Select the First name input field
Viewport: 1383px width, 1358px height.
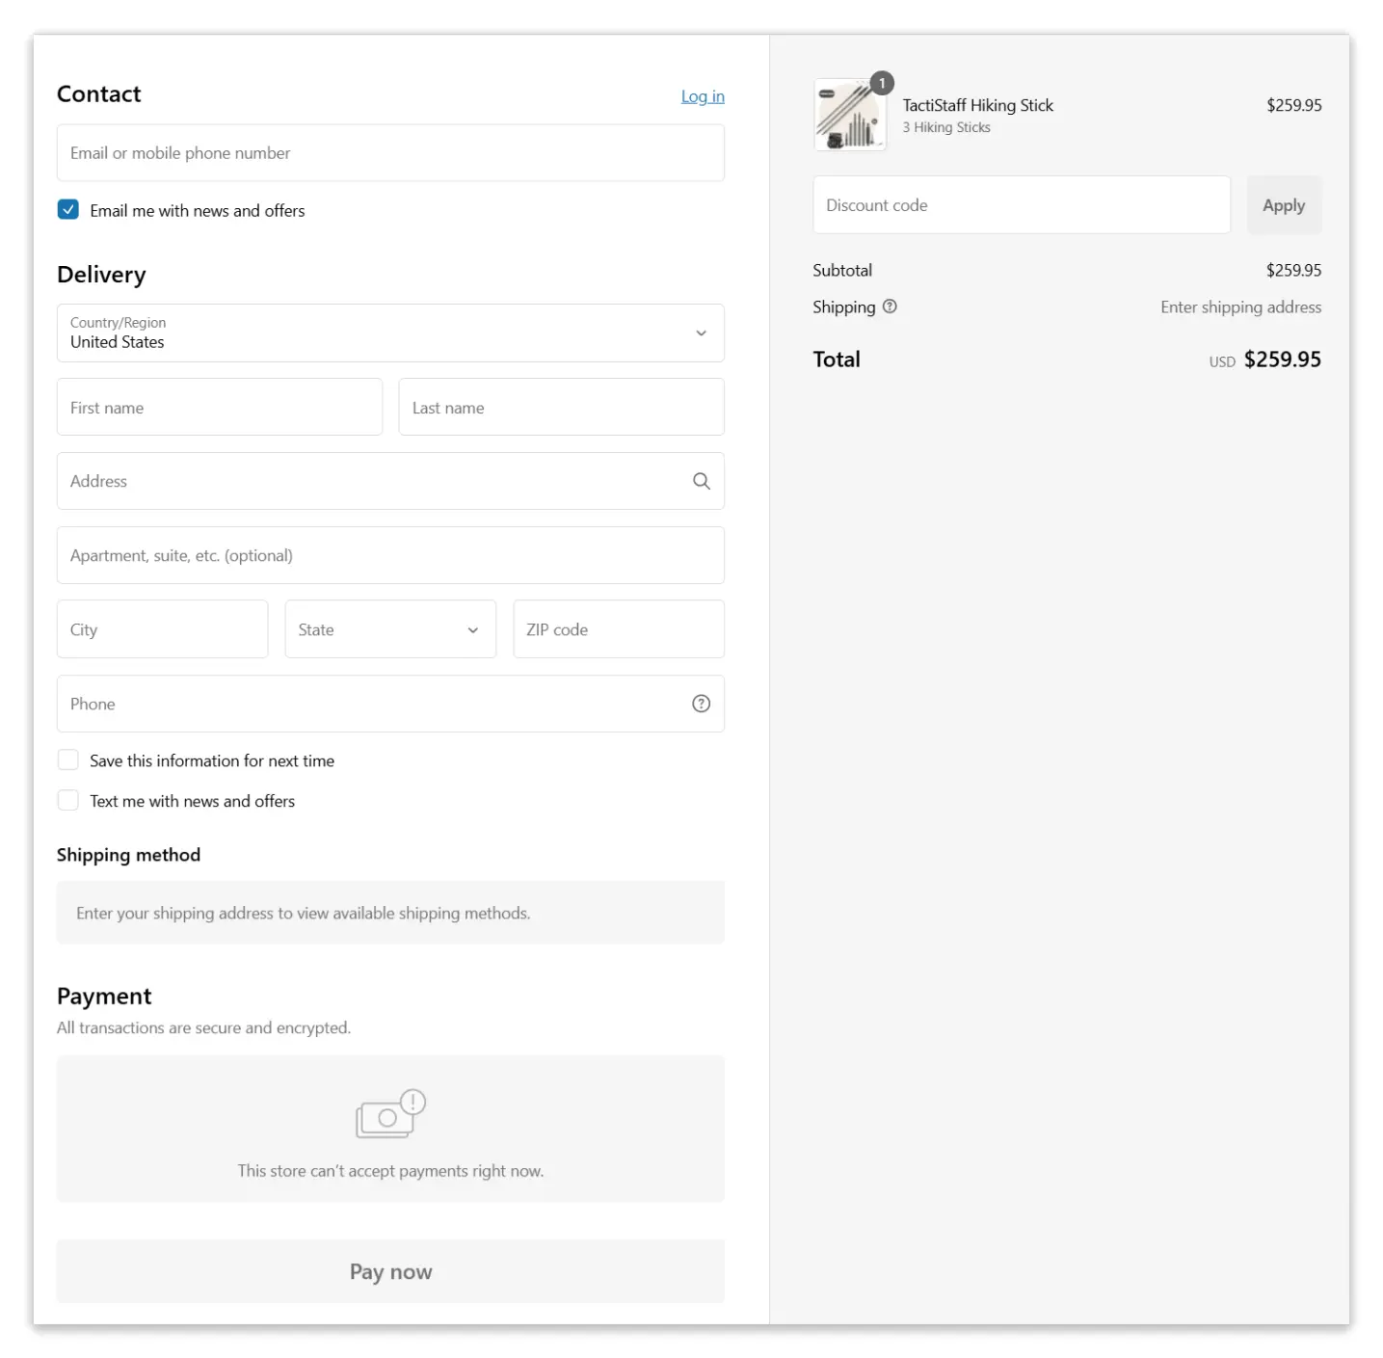220,408
